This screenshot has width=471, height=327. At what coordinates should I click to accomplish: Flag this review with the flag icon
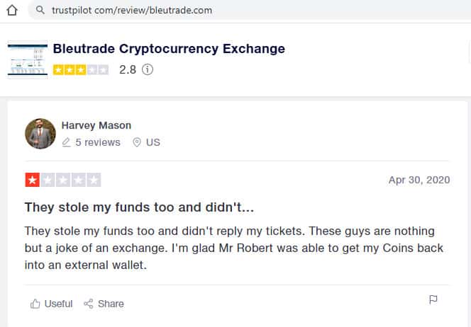click(433, 300)
